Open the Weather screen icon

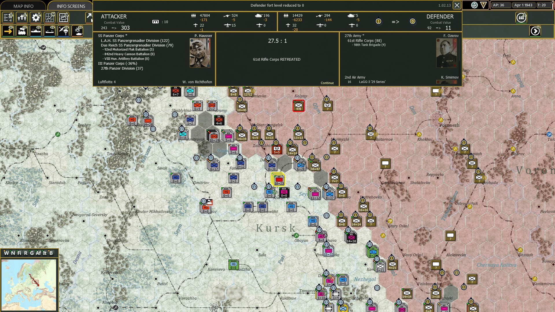pos(64,18)
